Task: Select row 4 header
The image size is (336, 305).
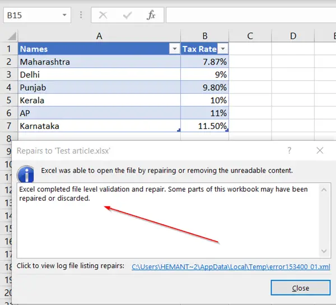Action: coord(9,87)
